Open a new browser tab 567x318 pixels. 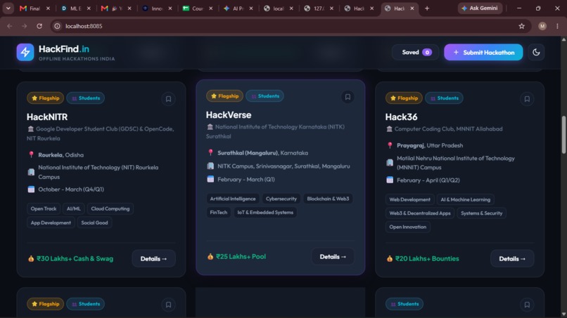(x=427, y=8)
